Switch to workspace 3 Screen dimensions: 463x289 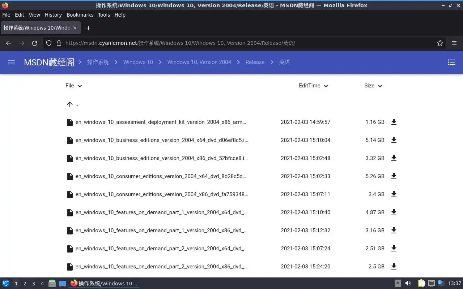coord(34,284)
